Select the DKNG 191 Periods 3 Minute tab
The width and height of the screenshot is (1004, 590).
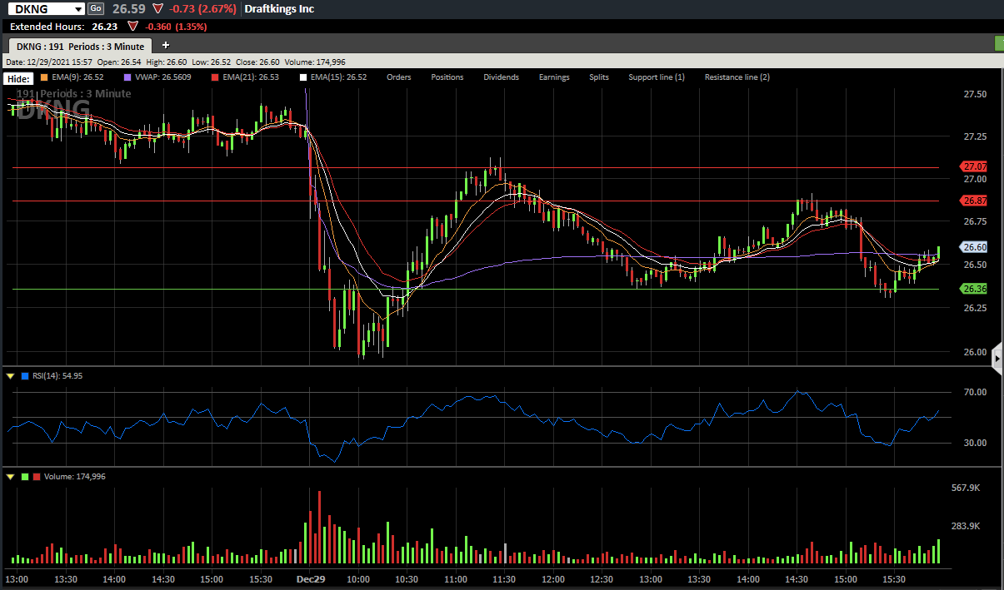click(81, 46)
